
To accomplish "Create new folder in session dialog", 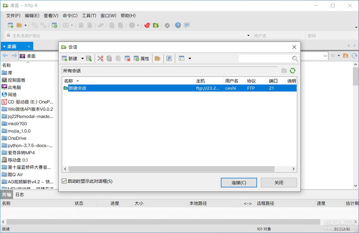I will pos(157,58).
